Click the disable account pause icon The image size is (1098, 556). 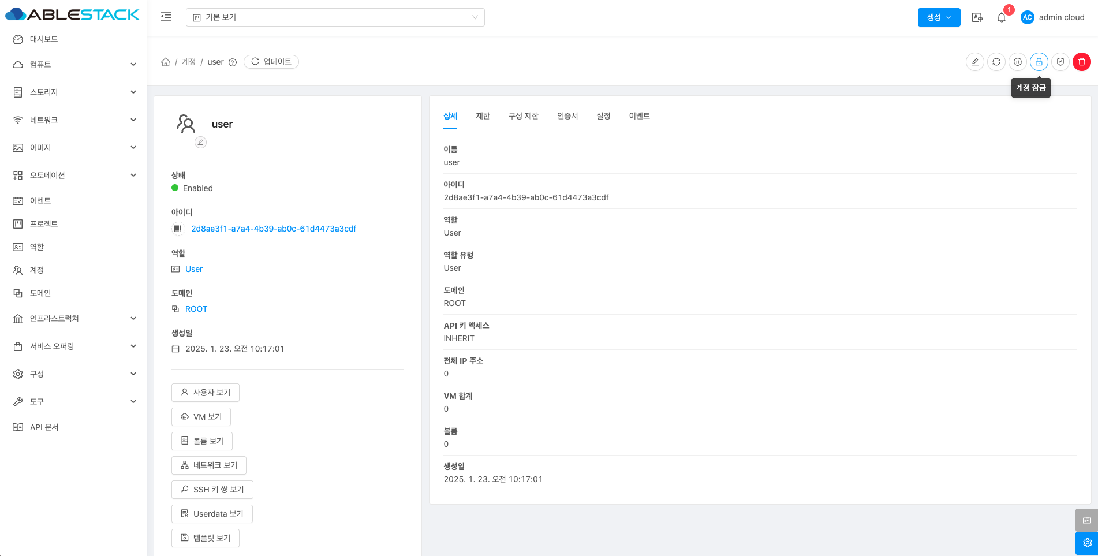pyautogui.click(x=1017, y=62)
